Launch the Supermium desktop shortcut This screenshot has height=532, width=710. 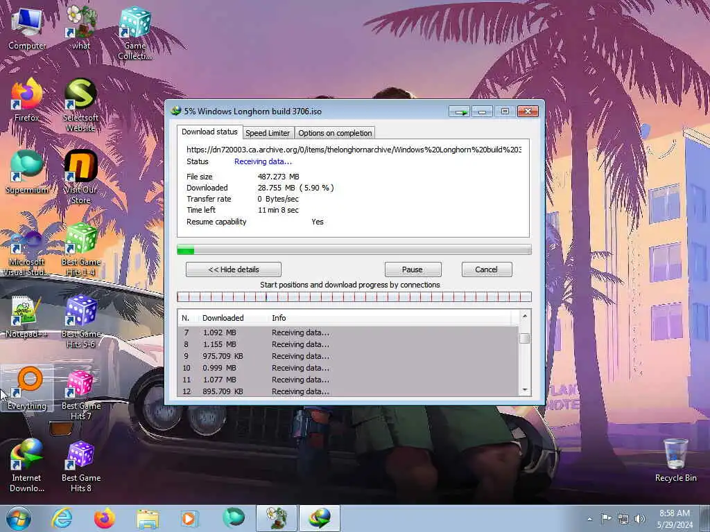(x=27, y=172)
